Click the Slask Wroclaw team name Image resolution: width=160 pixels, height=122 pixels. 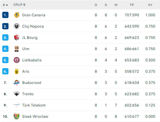tap(35, 116)
